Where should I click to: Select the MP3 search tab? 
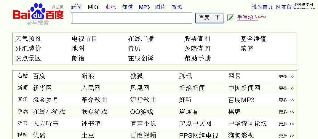click(x=144, y=7)
